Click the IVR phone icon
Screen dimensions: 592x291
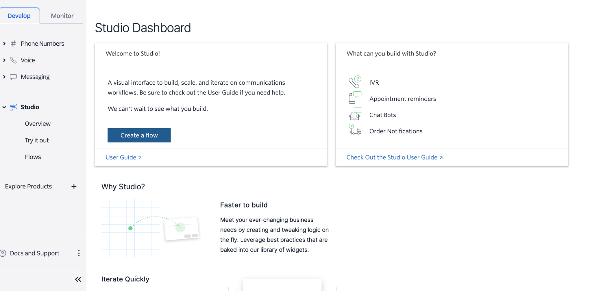click(x=355, y=82)
